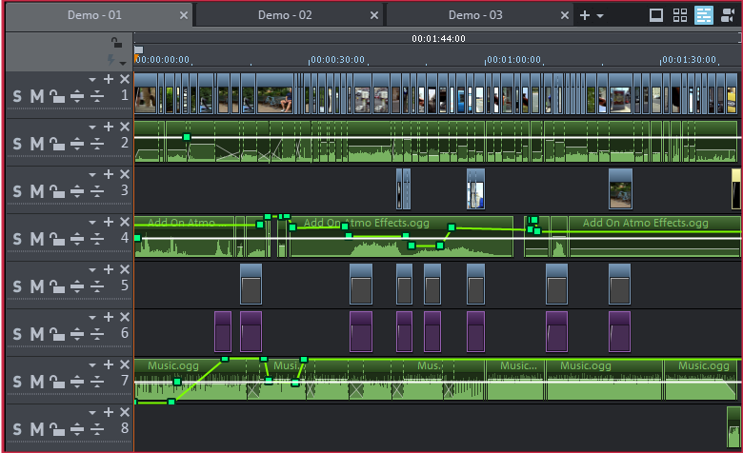This screenshot has height=453, width=743.
Task: Switch to the Demo - 03 tab
Action: tap(475, 15)
